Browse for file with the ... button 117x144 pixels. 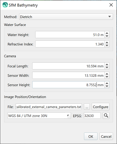[87, 107]
